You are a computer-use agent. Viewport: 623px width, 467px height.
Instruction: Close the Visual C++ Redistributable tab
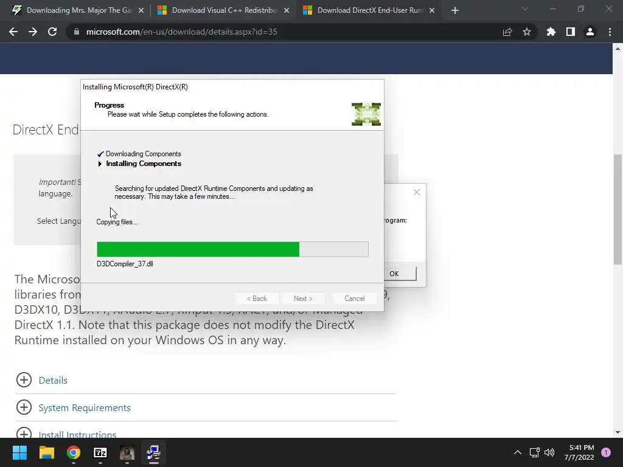(287, 10)
